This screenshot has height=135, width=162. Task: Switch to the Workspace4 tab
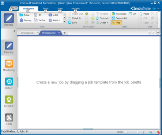click(x=28, y=33)
